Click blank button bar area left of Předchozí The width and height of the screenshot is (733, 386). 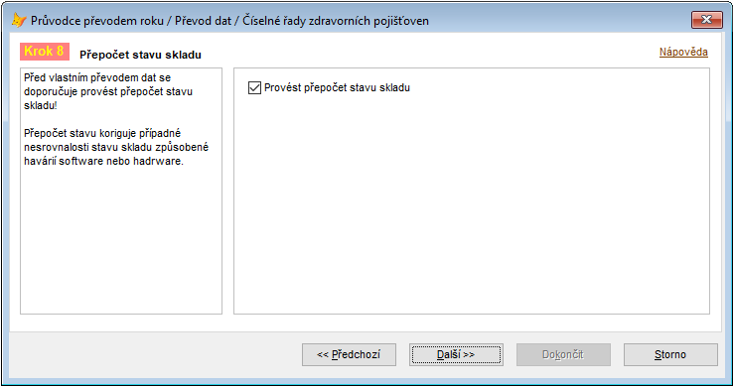point(154,354)
